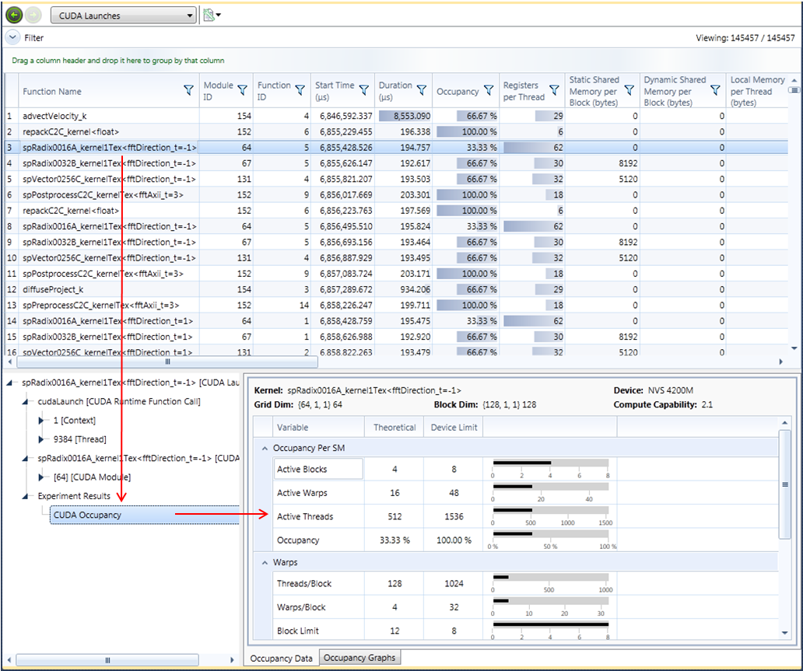Click filter icon on Start Time column
803x671 pixels.
click(363, 91)
